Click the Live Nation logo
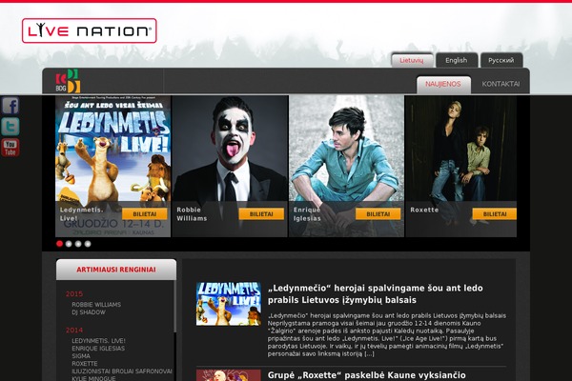The width and height of the screenshot is (572, 381). [90, 30]
